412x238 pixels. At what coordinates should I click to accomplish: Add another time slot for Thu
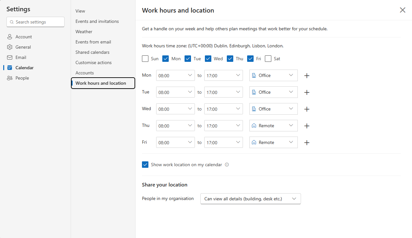point(307,126)
